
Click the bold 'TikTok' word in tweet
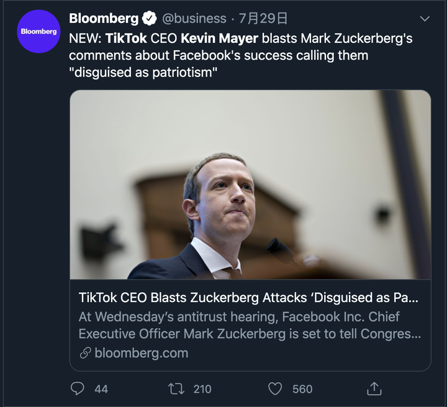[x=126, y=39]
